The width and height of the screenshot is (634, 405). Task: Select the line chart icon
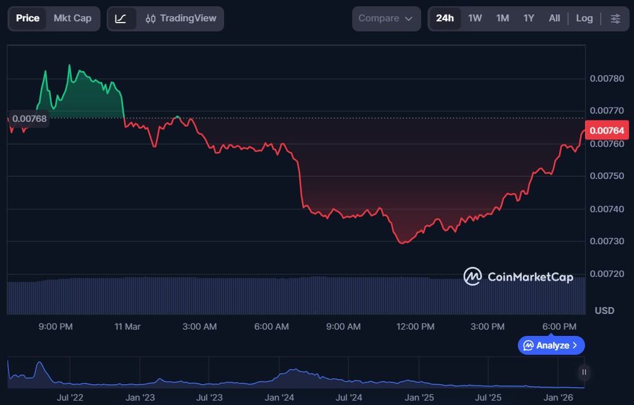point(121,18)
